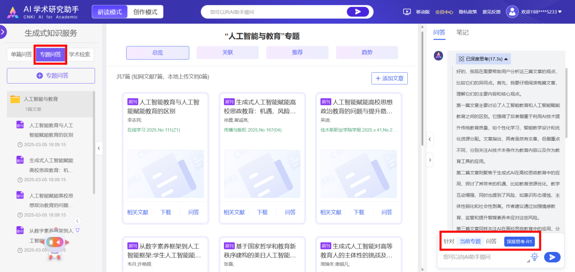Click the send arrow in top search bar
This screenshot has width=575, height=272.
click(357, 12)
